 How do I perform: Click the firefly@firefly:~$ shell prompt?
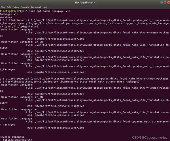[x=12, y=11]
